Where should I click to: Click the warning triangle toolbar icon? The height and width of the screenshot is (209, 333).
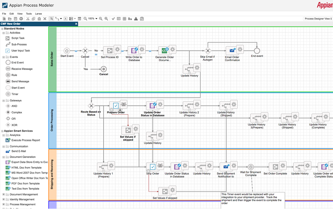tap(136, 19)
